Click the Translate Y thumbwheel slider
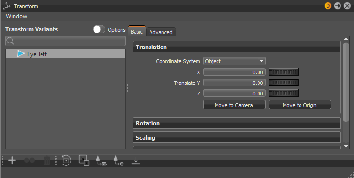 pyautogui.click(x=284, y=83)
